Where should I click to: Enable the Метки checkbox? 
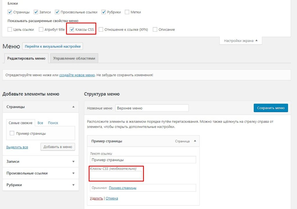tap(127, 12)
